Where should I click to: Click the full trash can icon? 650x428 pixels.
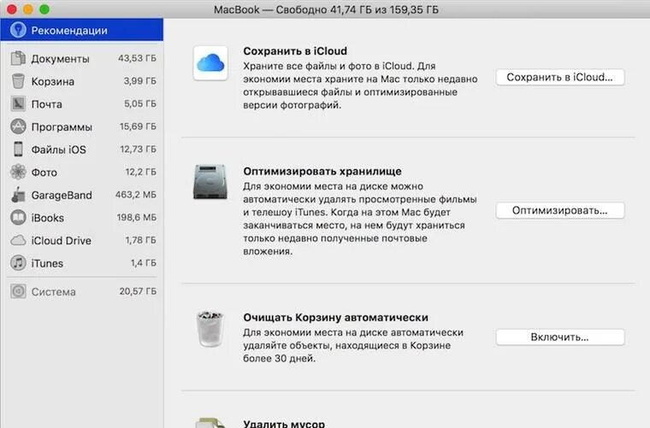[210, 329]
